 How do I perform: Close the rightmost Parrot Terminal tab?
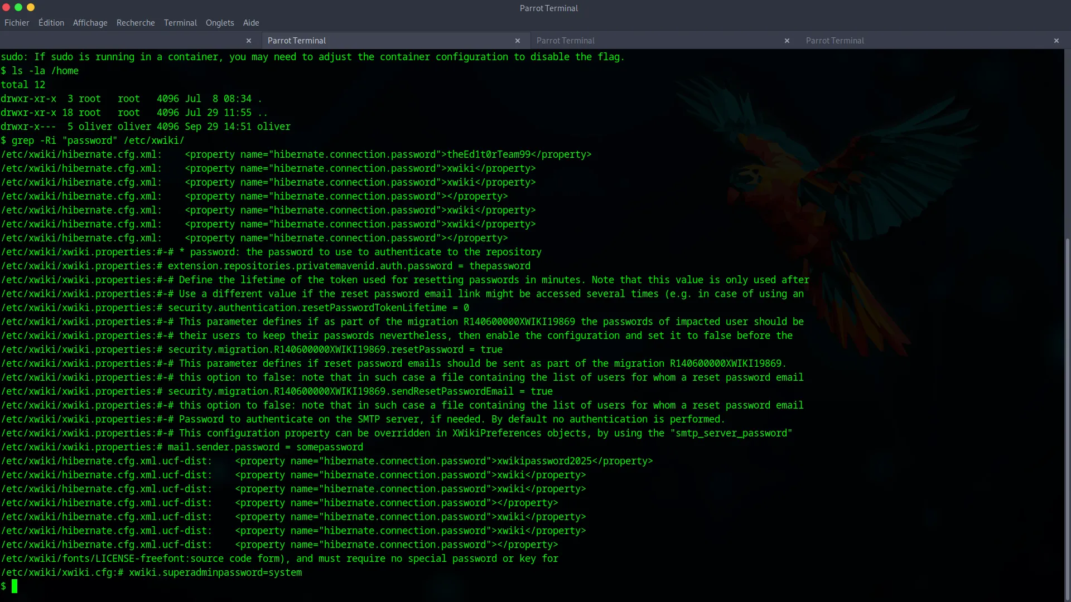1056,41
